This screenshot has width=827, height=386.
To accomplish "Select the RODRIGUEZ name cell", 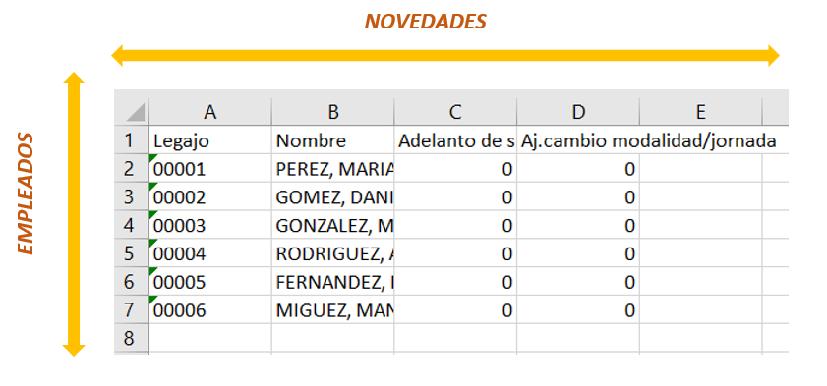I will tap(332, 253).
